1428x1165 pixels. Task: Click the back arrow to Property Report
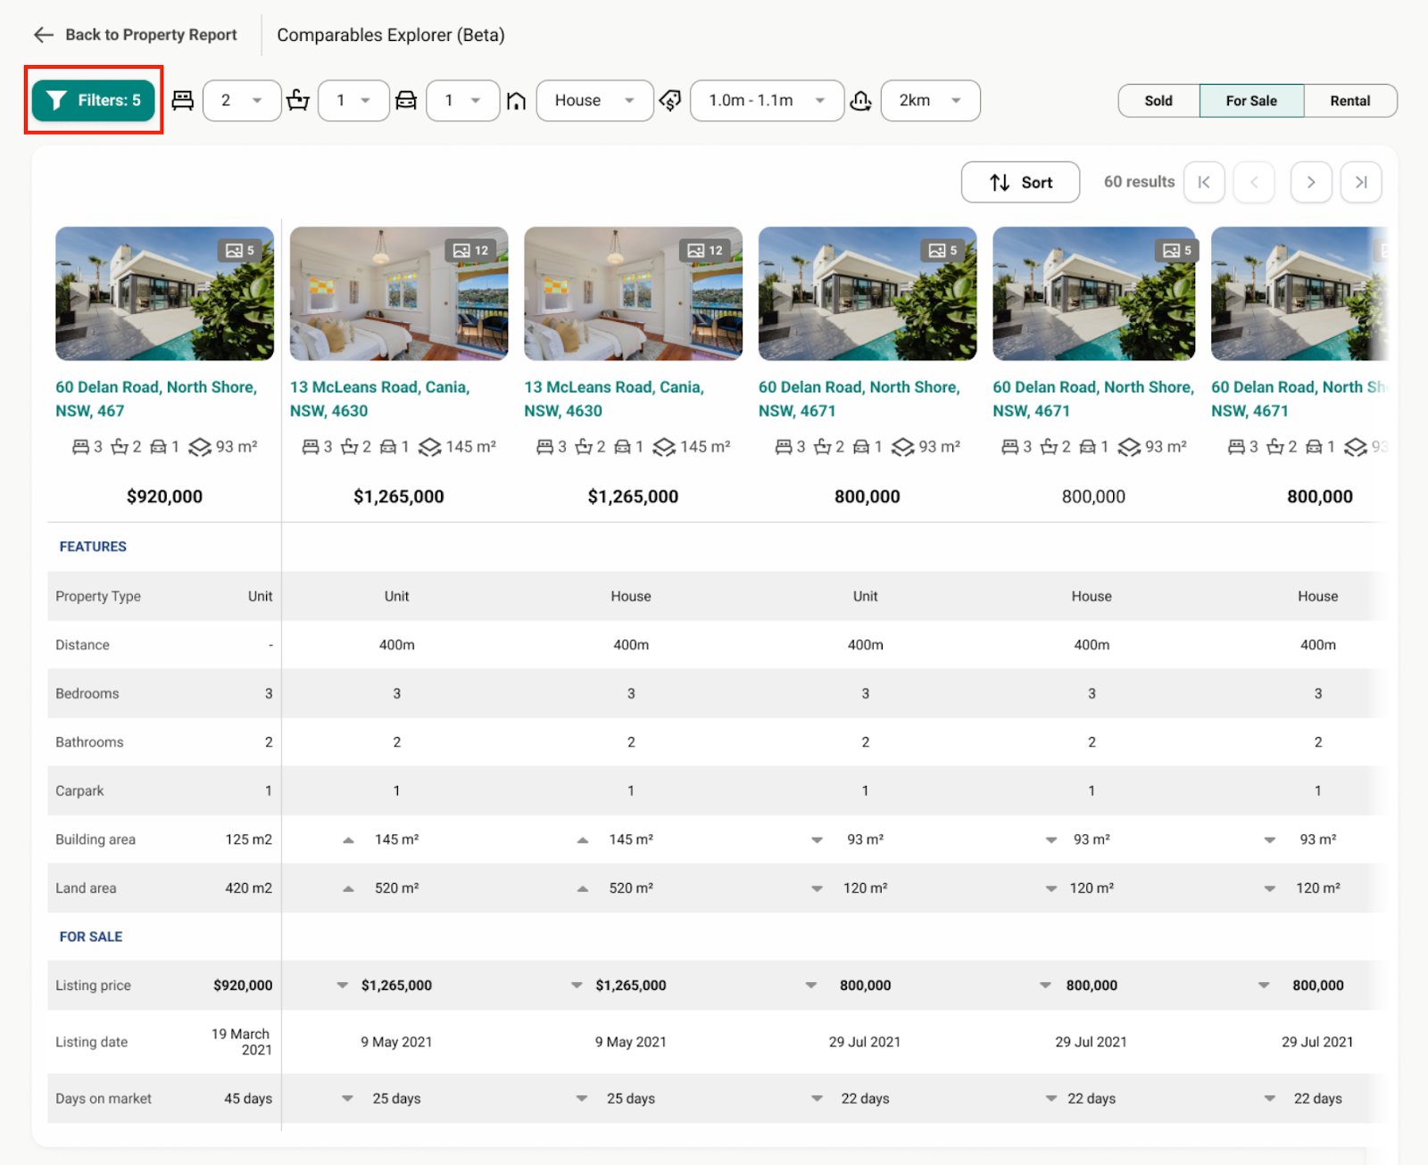coord(43,35)
